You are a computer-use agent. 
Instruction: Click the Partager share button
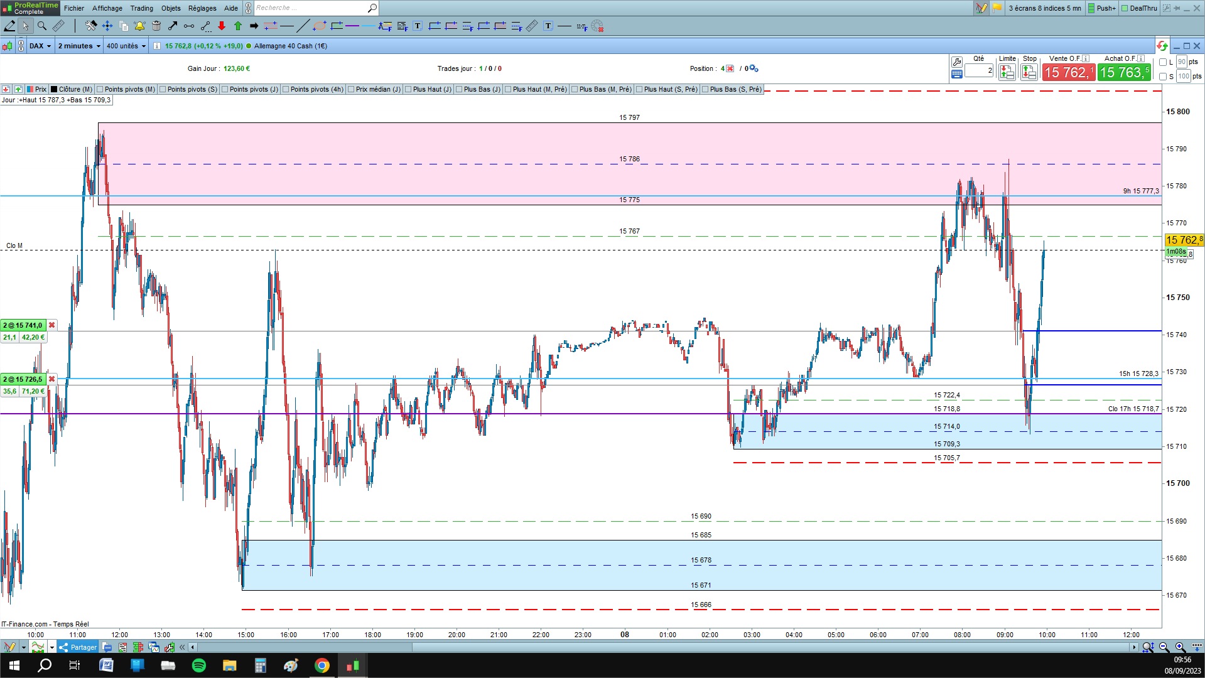coord(77,647)
